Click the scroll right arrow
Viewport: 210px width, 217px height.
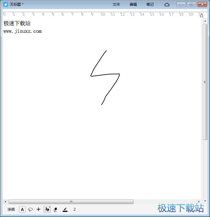[199, 202]
